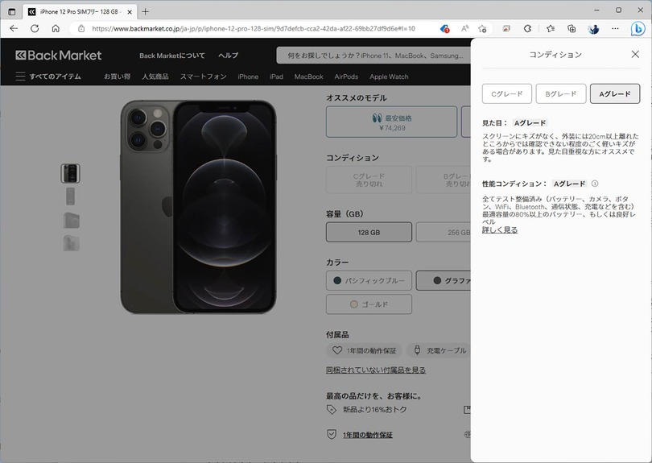
Task: Select the Cグレード condition button
Action: click(x=507, y=93)
